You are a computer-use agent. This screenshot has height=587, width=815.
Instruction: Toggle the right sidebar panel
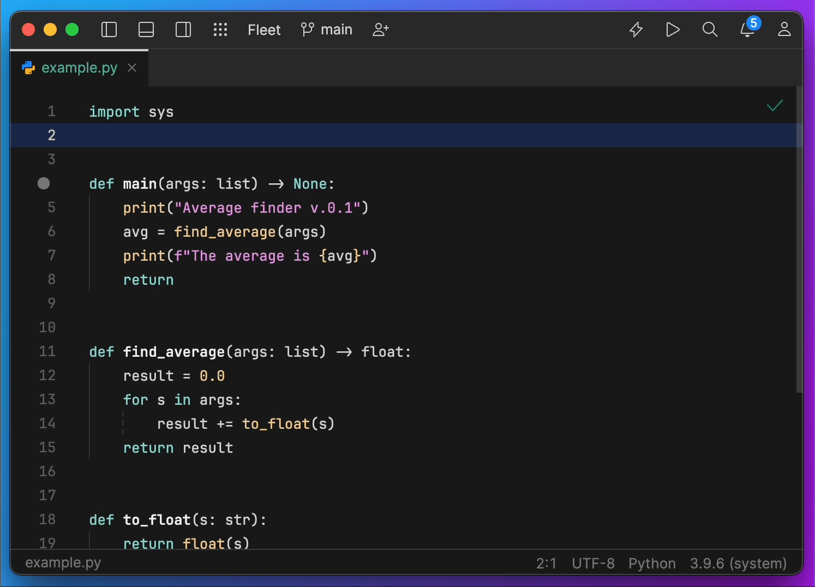183,29
